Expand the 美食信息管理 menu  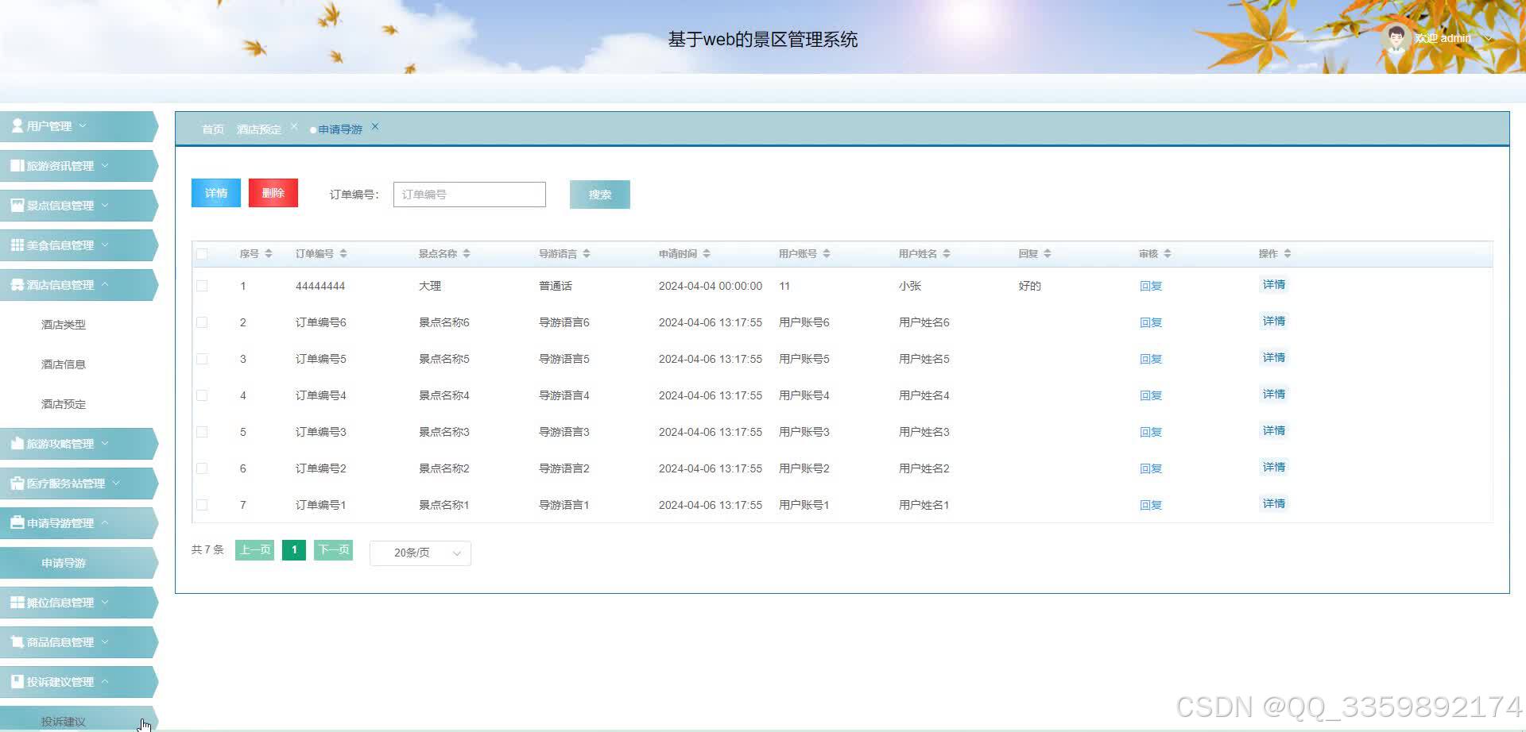[78, 245]
